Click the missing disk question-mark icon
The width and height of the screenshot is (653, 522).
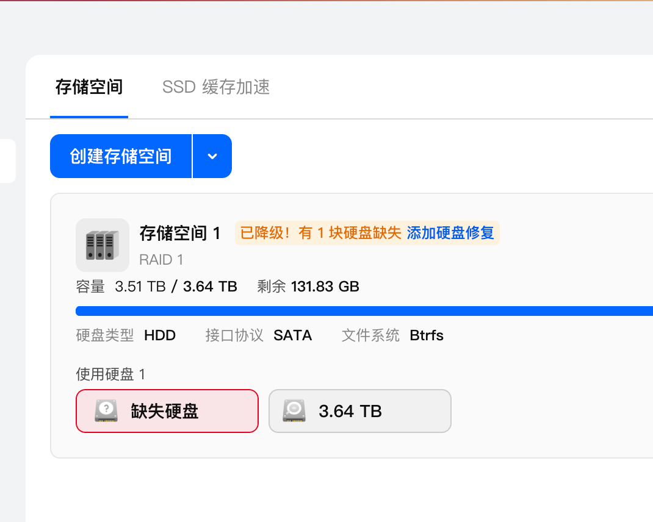[106, 411]
